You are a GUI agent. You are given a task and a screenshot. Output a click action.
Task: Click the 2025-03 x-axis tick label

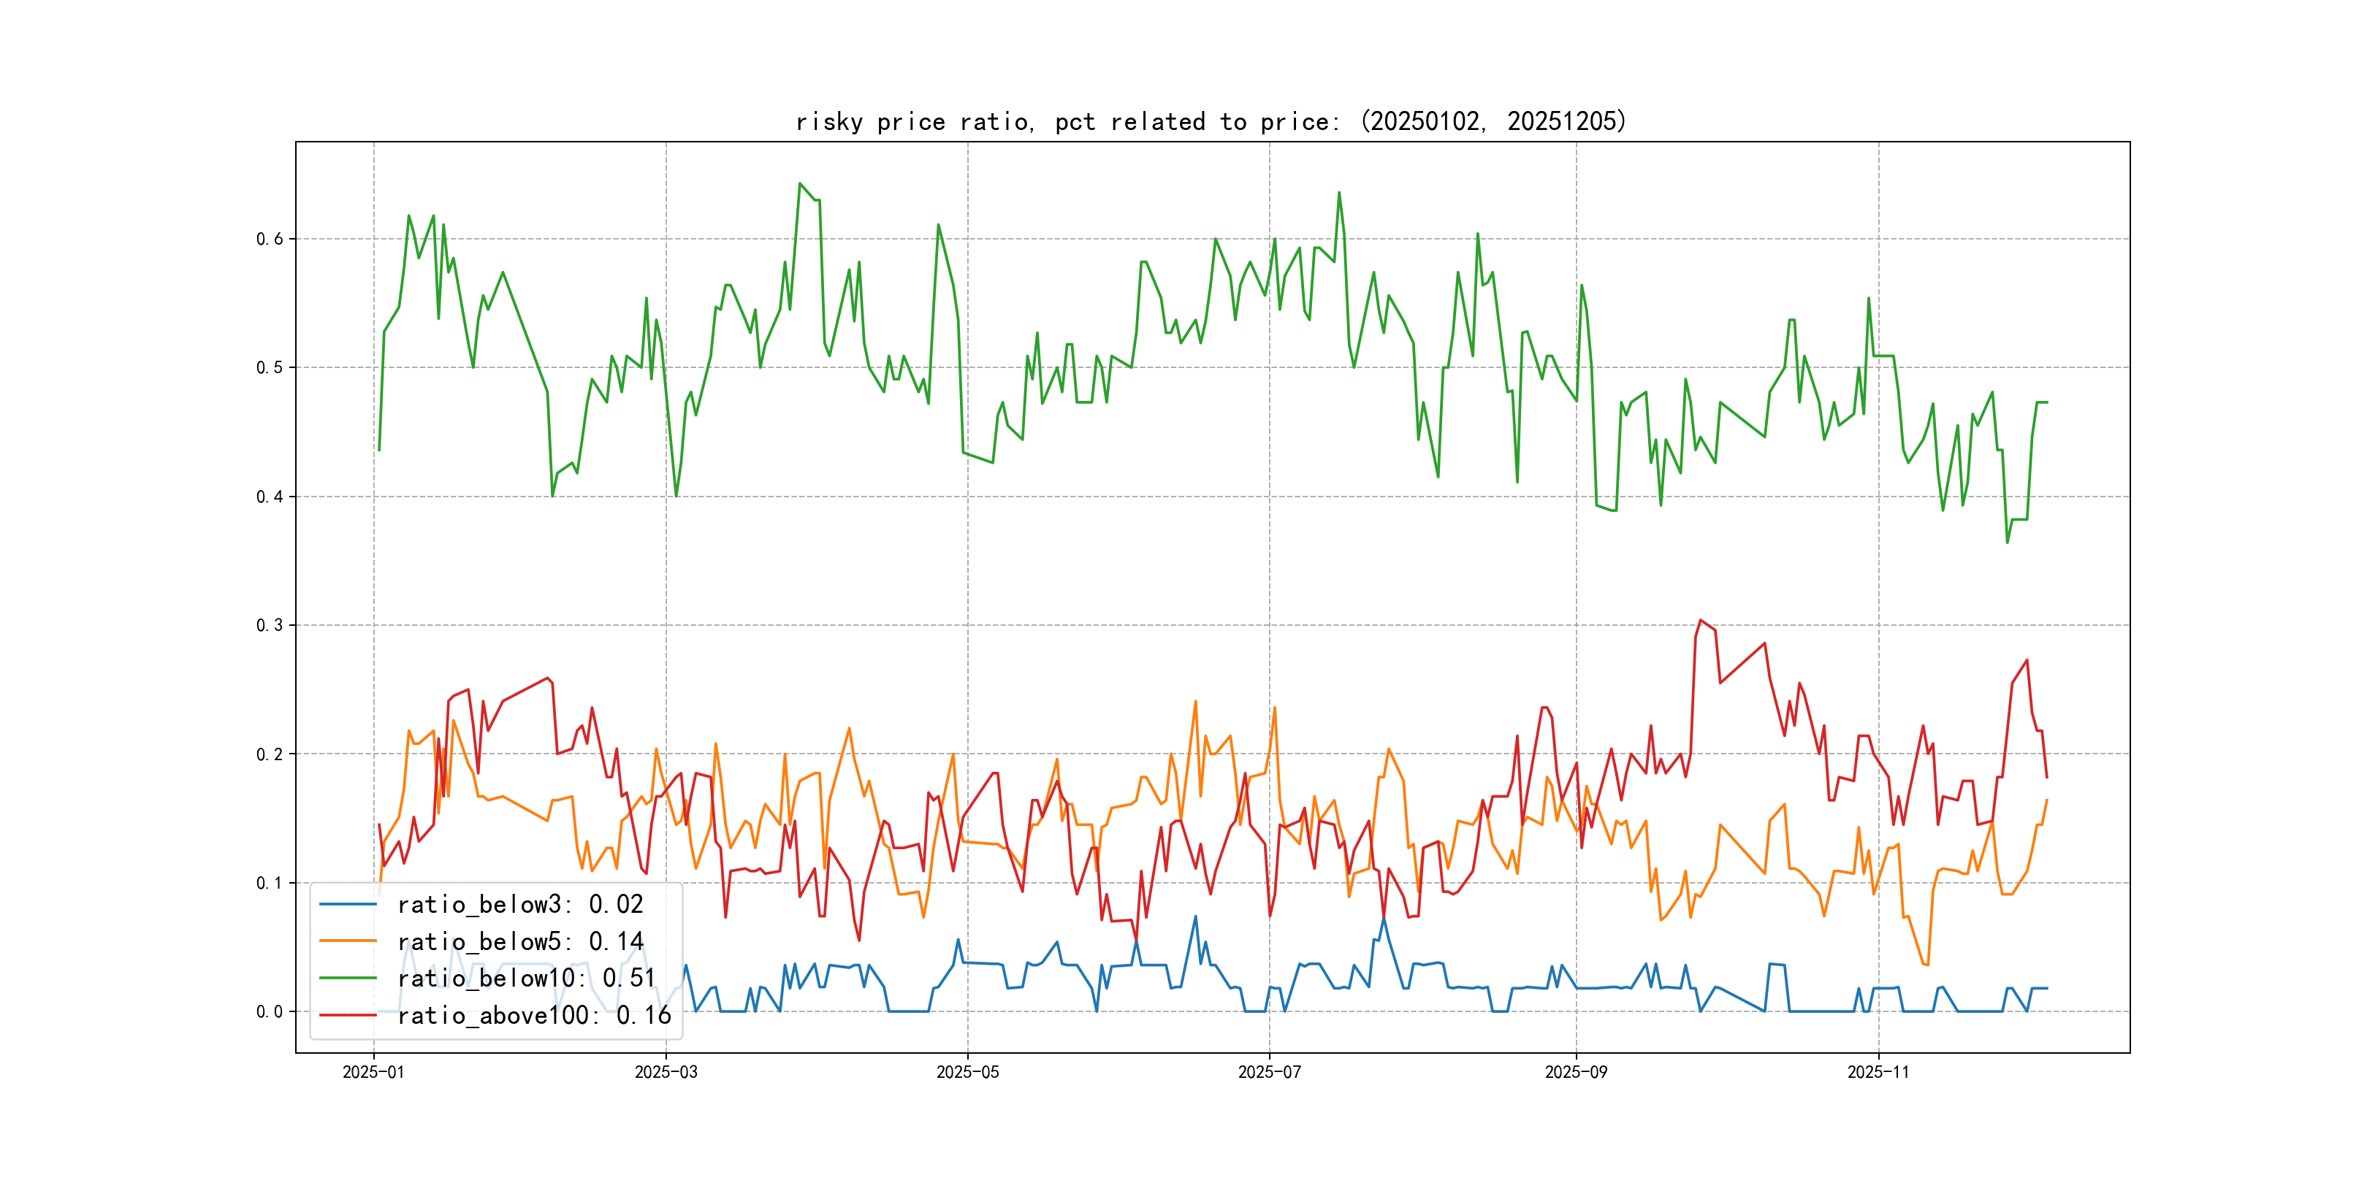[x=666, y=1072]
